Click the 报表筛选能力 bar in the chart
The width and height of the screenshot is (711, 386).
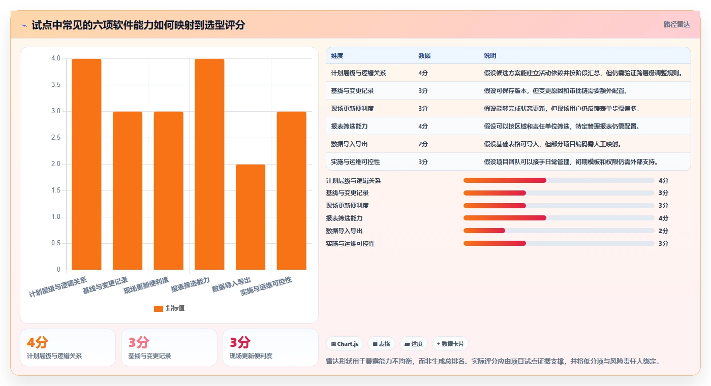[209, 164]
